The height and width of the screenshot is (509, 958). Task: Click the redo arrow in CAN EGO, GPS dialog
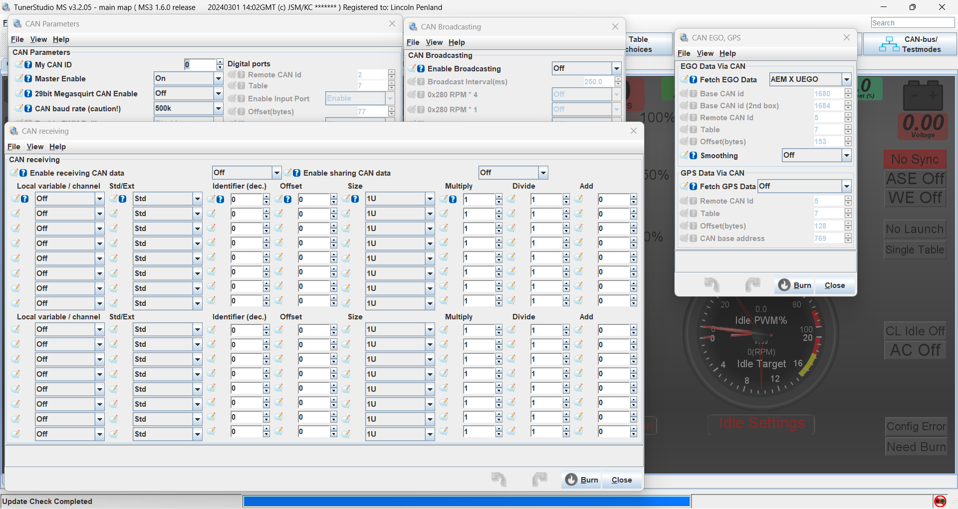(752, 285)
